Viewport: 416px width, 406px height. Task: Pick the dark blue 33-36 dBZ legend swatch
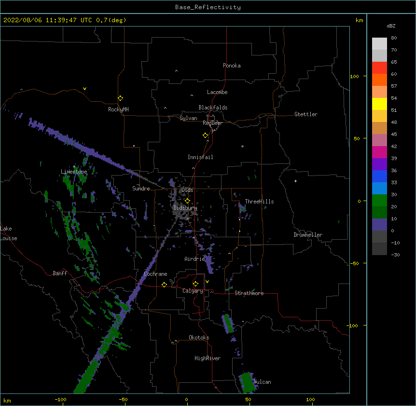(x=379, y=176)
